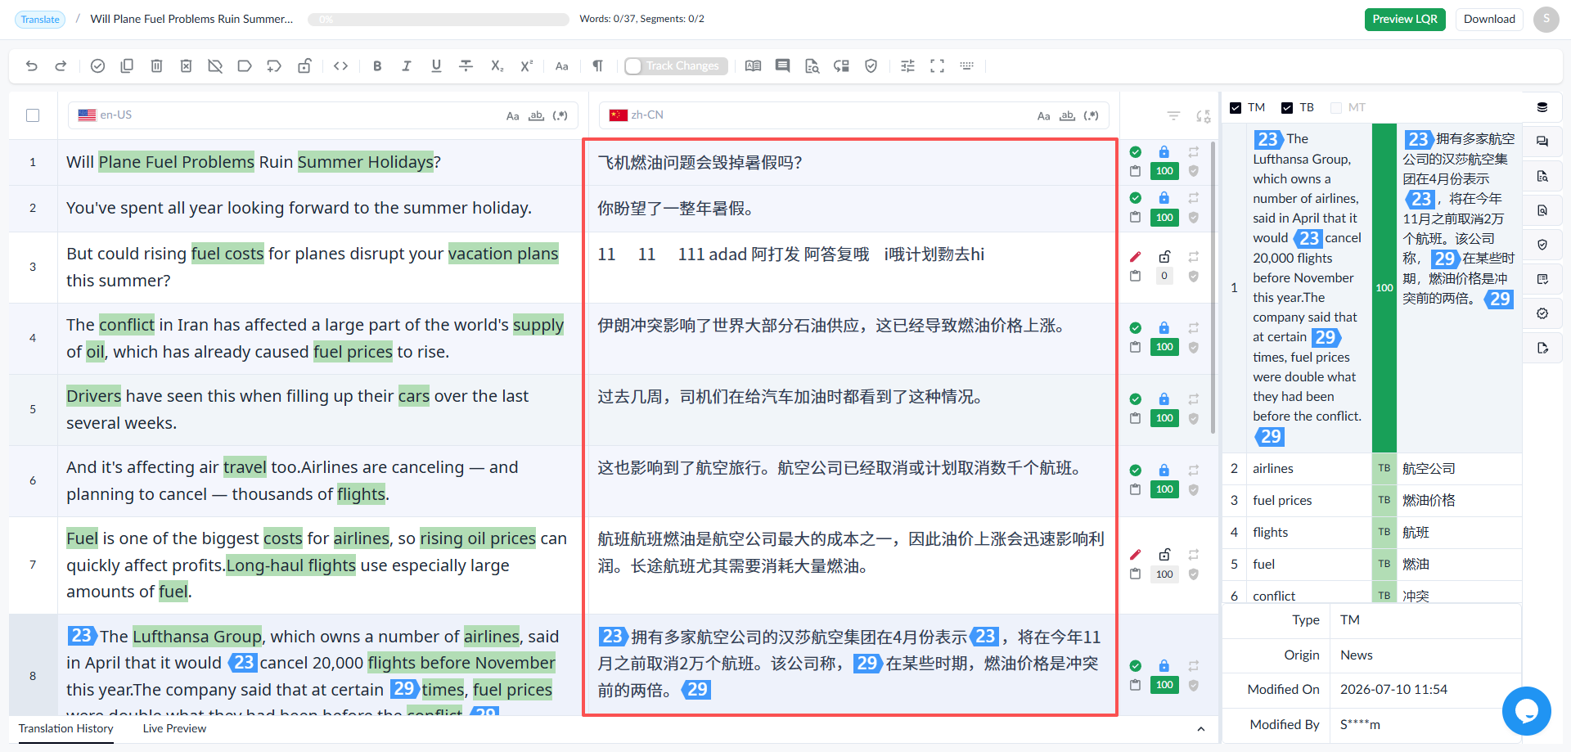This screenshot has width=1571, height=752.
Task: Select the 'fuel prices' term row
Action: point(1372,500)
